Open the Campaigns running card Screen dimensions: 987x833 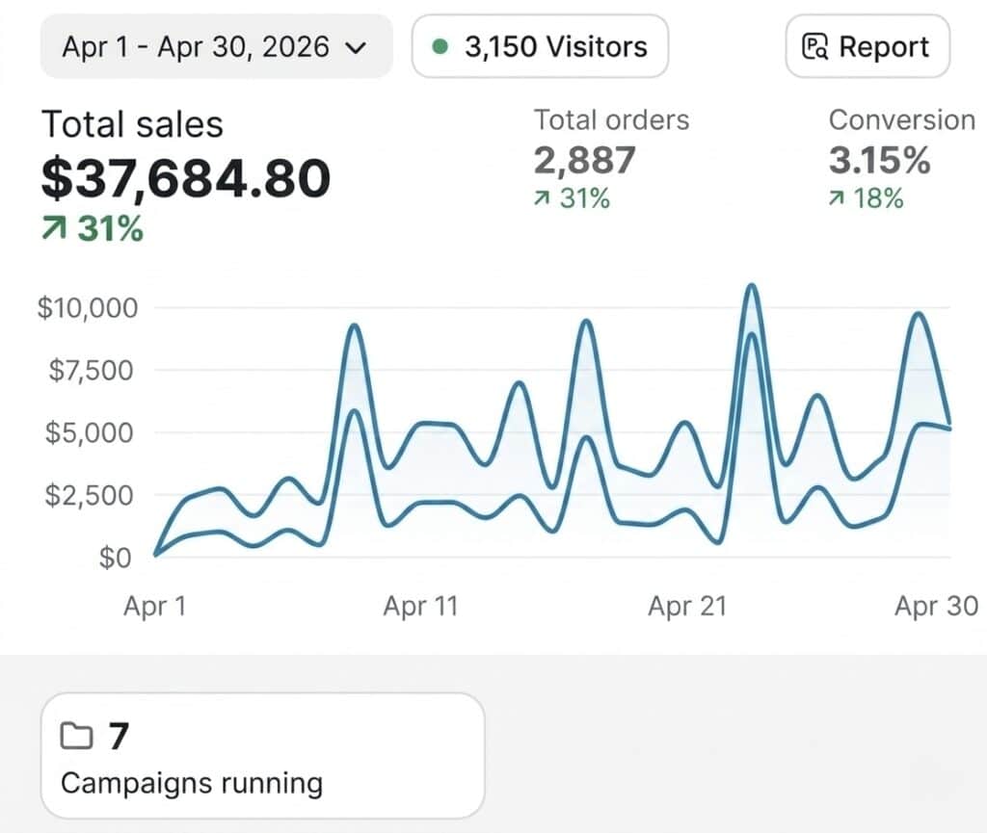tap(262, 755)
